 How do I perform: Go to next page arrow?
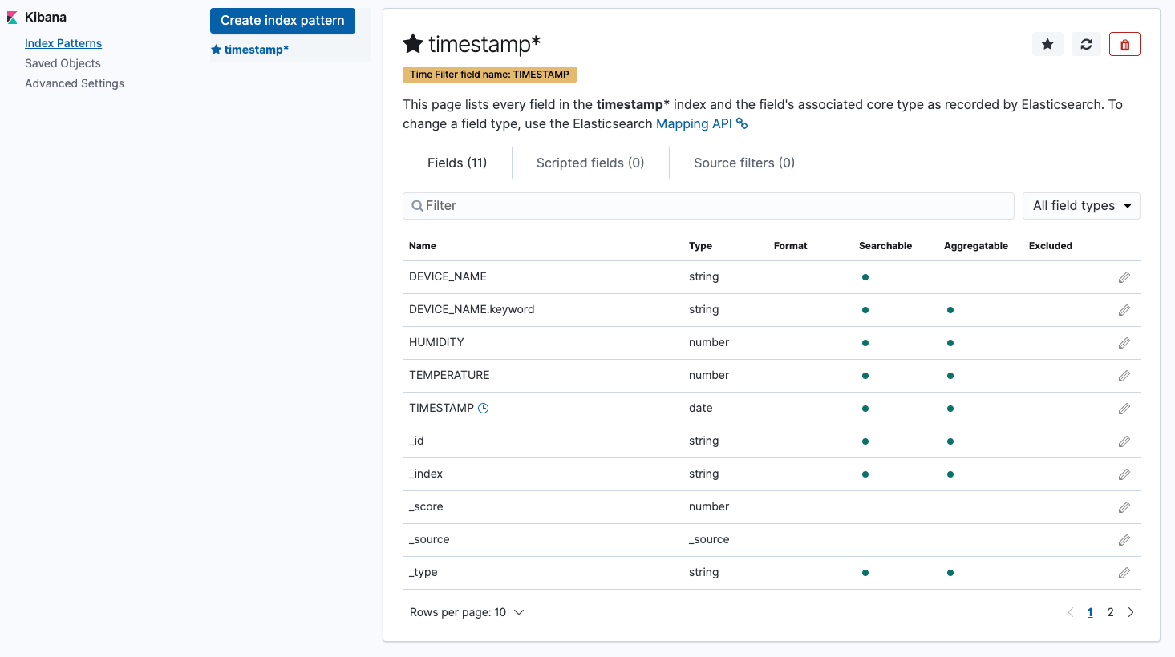pyautogui.click(x=1131, y=612)
